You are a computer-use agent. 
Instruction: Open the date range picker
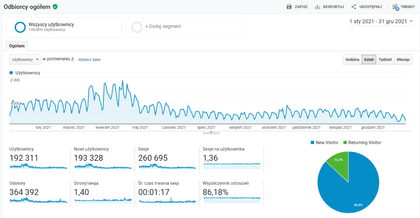[381, 22]
